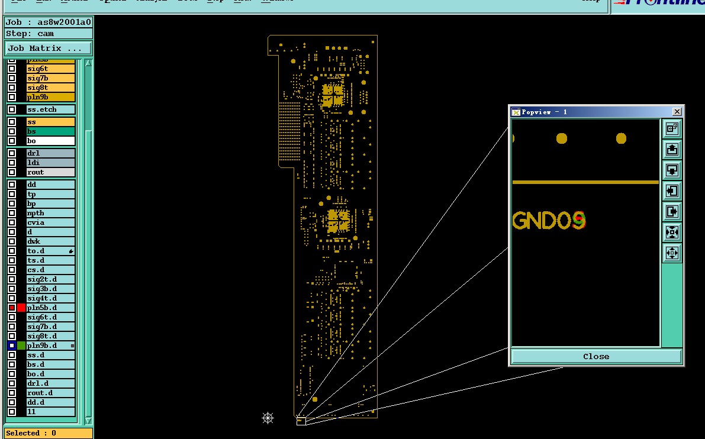This screenshot has width=705, height=439.
Task: Click the Popview inward-arrows zoom icon
Action: tap(672, 233)
